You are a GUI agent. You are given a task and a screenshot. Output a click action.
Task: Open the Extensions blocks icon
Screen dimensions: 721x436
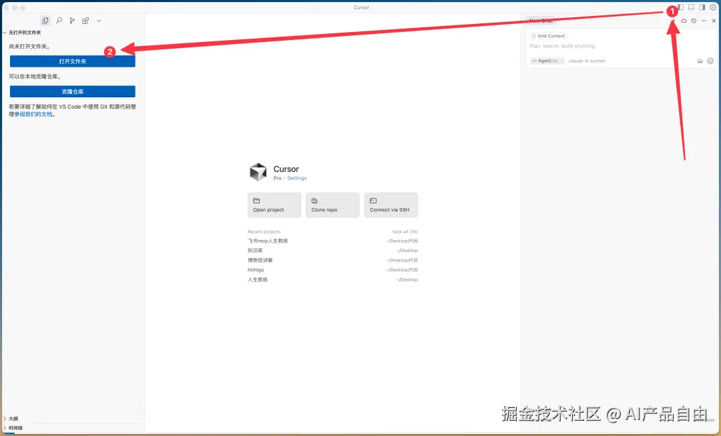click(85, 21)
